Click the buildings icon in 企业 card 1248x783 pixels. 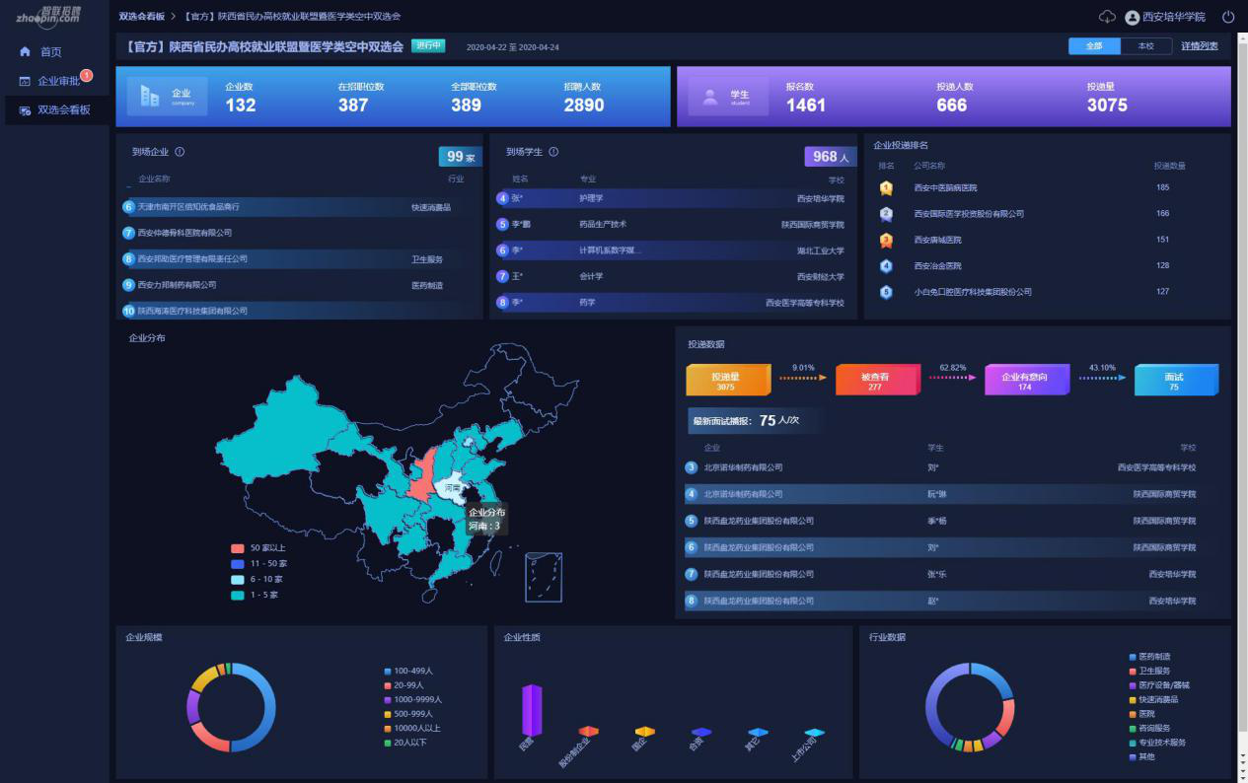(x=150, y=96)
